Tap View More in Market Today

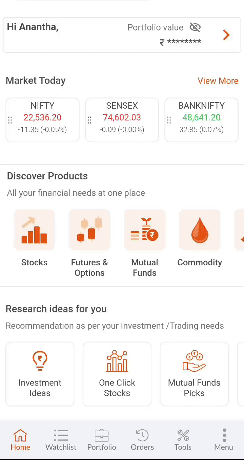[218, 81]
